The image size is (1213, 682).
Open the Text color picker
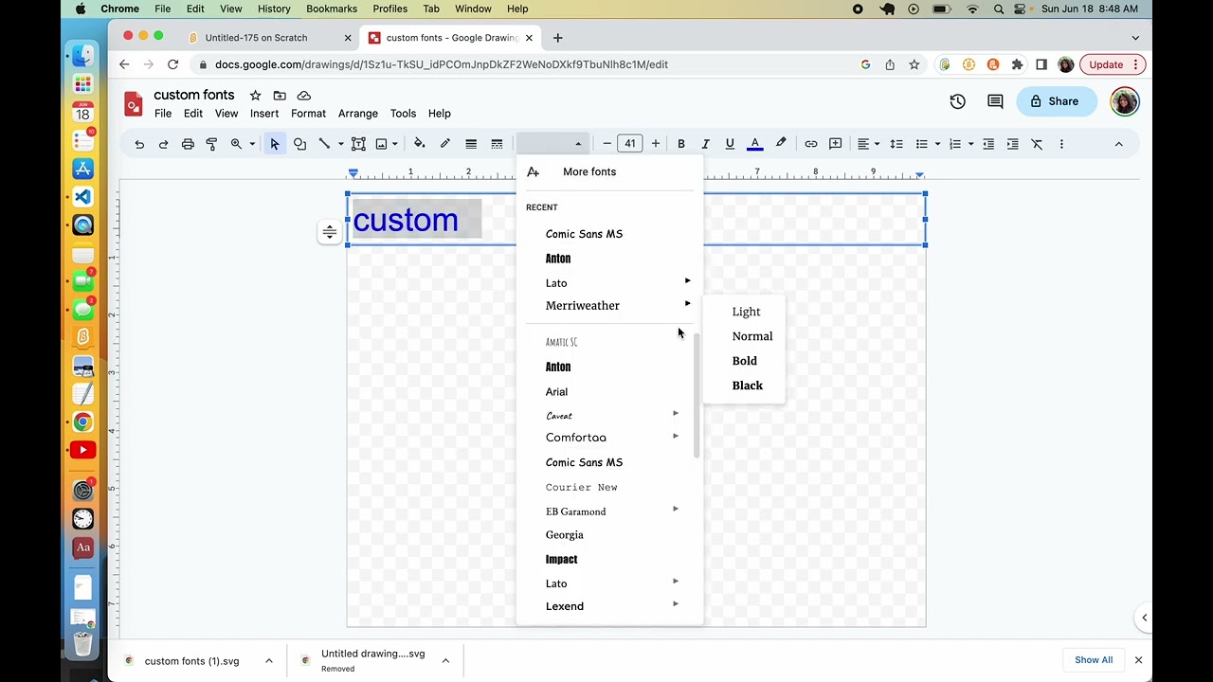click(755, 144)
